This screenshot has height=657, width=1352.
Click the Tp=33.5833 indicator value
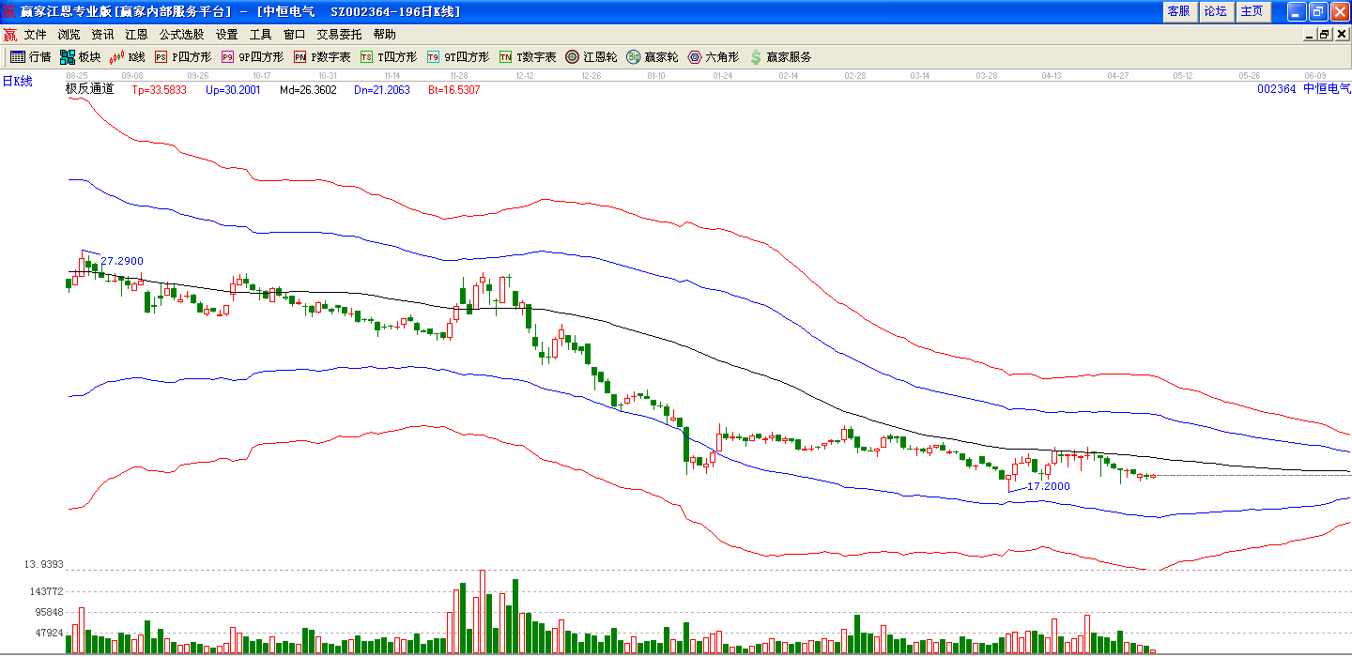[159, 90]
